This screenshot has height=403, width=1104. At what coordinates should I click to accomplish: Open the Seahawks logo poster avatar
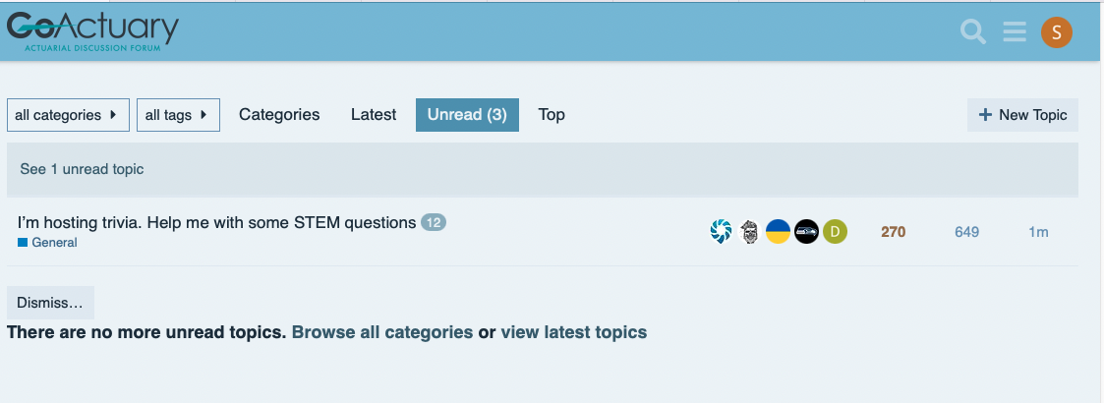coord(806,231)
